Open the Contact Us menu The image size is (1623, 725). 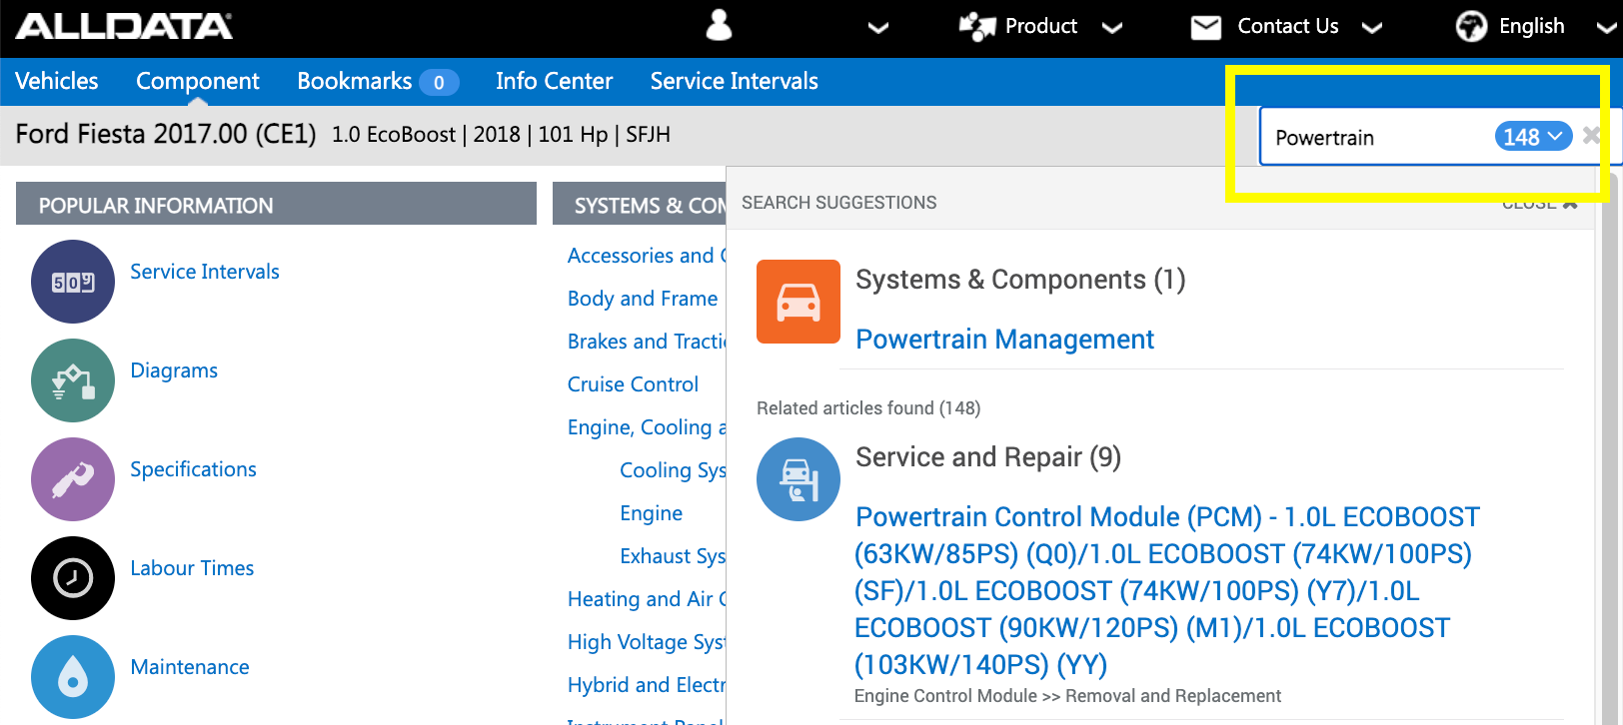pos(1287,26)
